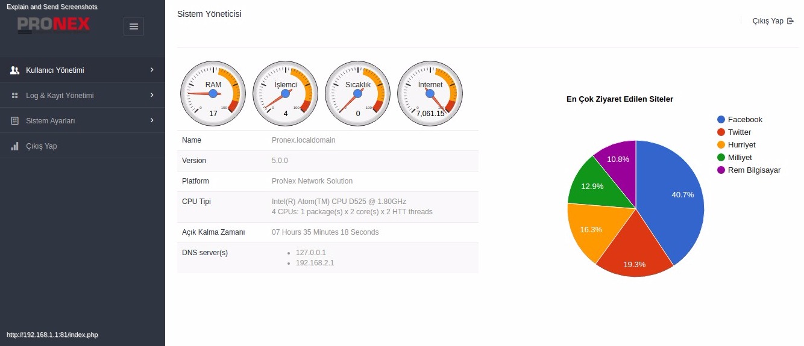This screenshot has width=804, height=346.
Task: Click the Pronex.localdomain name value
Action: [x=304, y=140]
